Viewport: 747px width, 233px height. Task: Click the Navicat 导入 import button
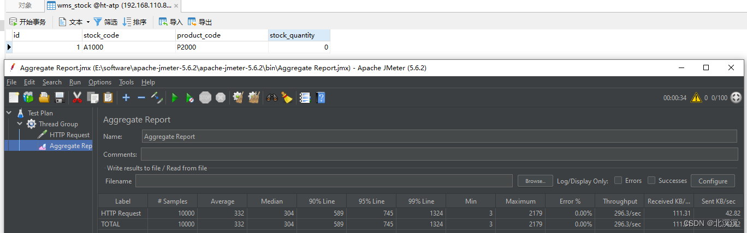pyautogui.click(x=170, y=22)
